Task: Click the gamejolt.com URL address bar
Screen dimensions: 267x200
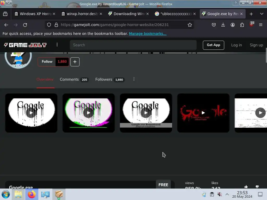Action: [x=119, y=25]
